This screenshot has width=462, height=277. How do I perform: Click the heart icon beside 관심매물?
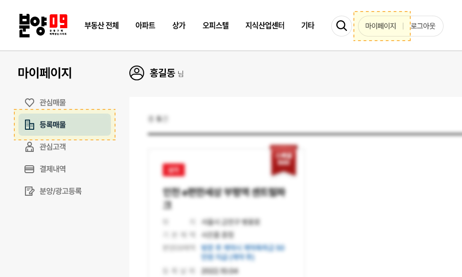point(30,102)
